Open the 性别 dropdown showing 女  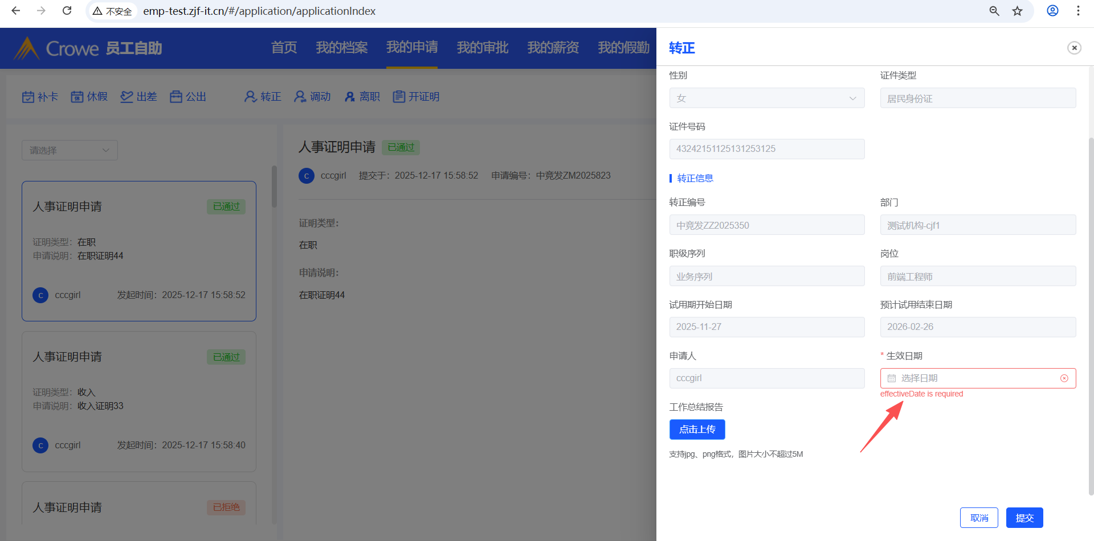point(766,98)
